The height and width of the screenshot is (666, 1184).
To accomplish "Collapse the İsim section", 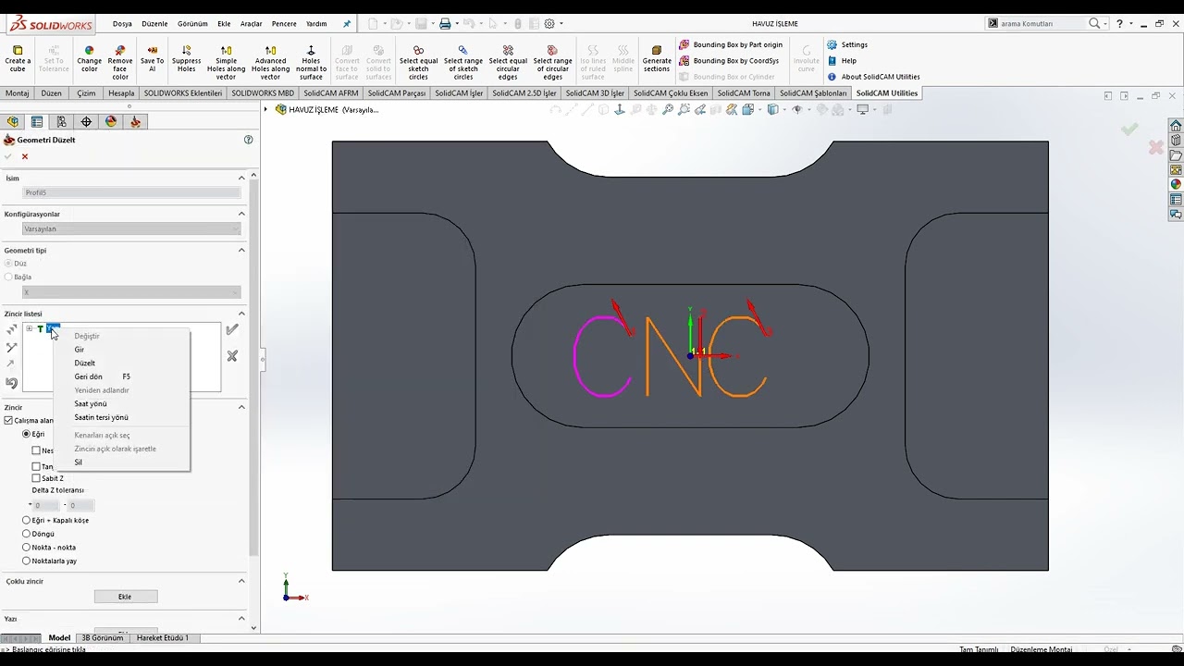I will tap(241, 179).
